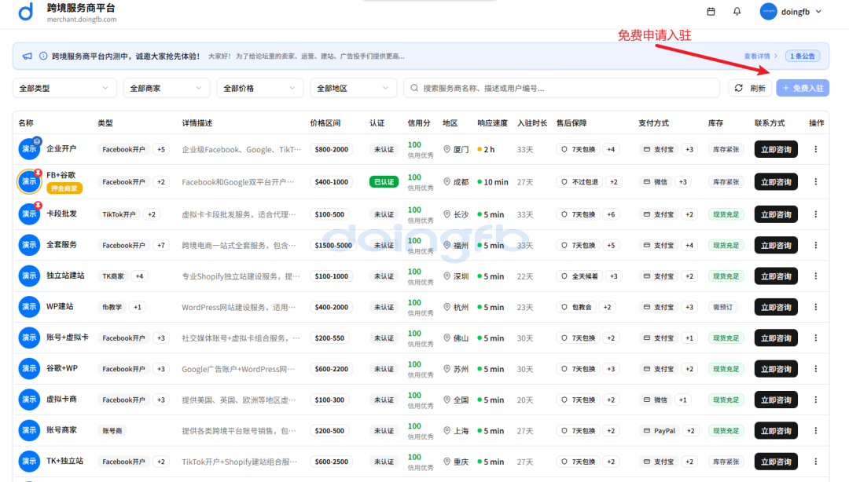Click the service provider search field
The image size is (849, 482).
[561, 88]
